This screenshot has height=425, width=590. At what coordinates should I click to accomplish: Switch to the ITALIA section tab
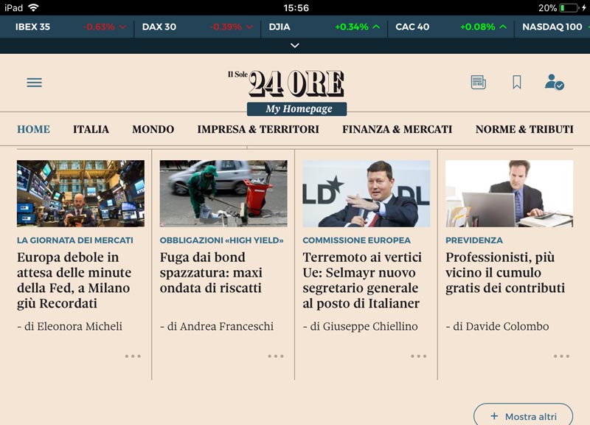coord(91,129)
